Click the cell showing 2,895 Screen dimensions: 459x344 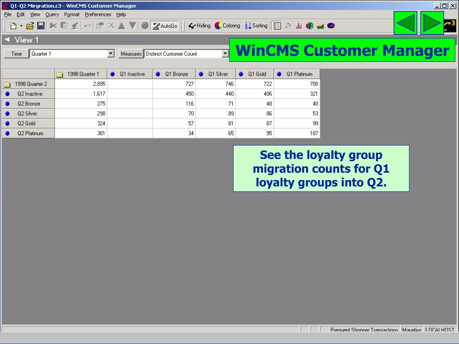pos(81,84)
